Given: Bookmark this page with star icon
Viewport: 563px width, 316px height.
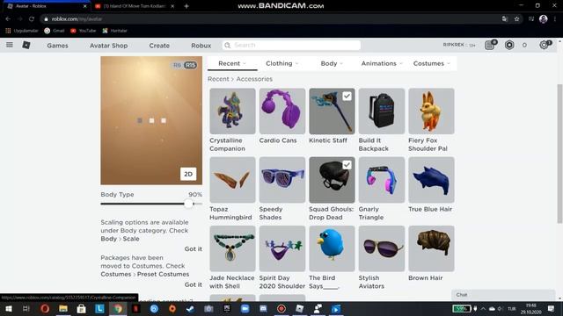Looking at the screenshot, I should (516, 19).
